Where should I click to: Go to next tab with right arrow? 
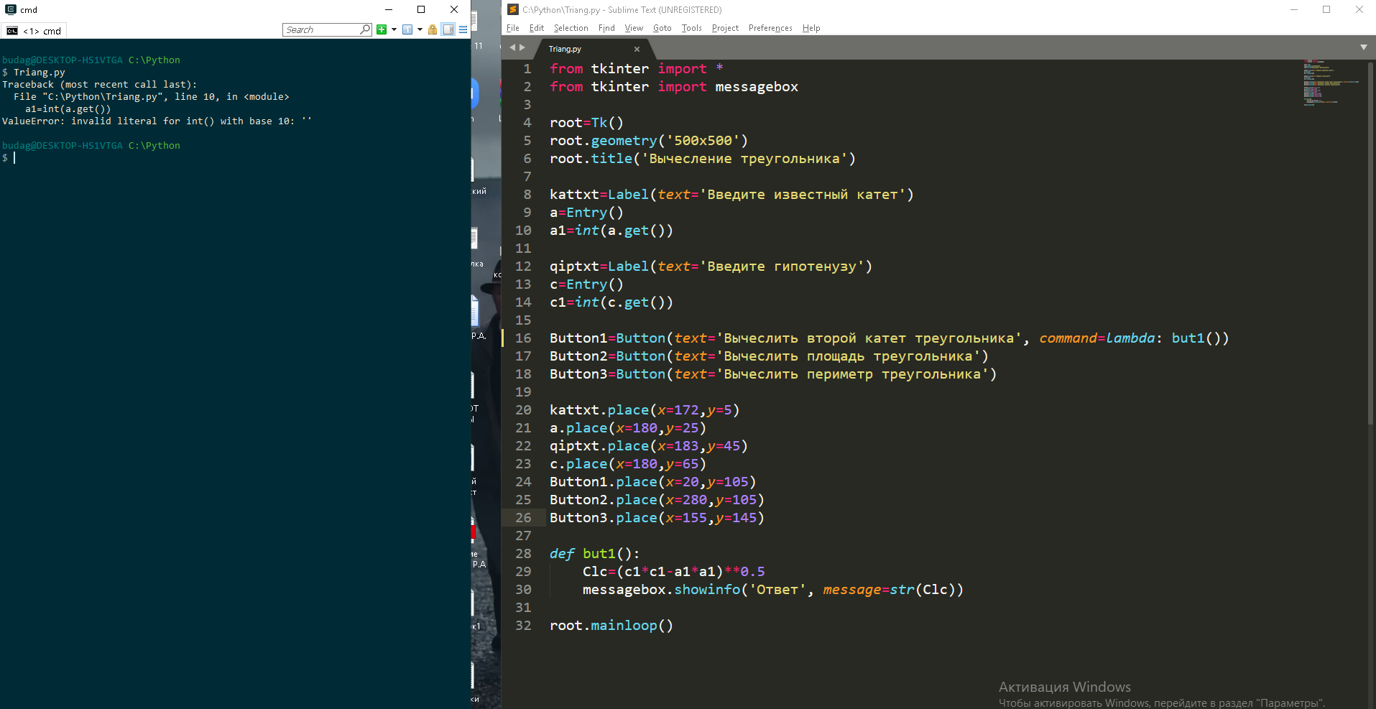[522, 47]
